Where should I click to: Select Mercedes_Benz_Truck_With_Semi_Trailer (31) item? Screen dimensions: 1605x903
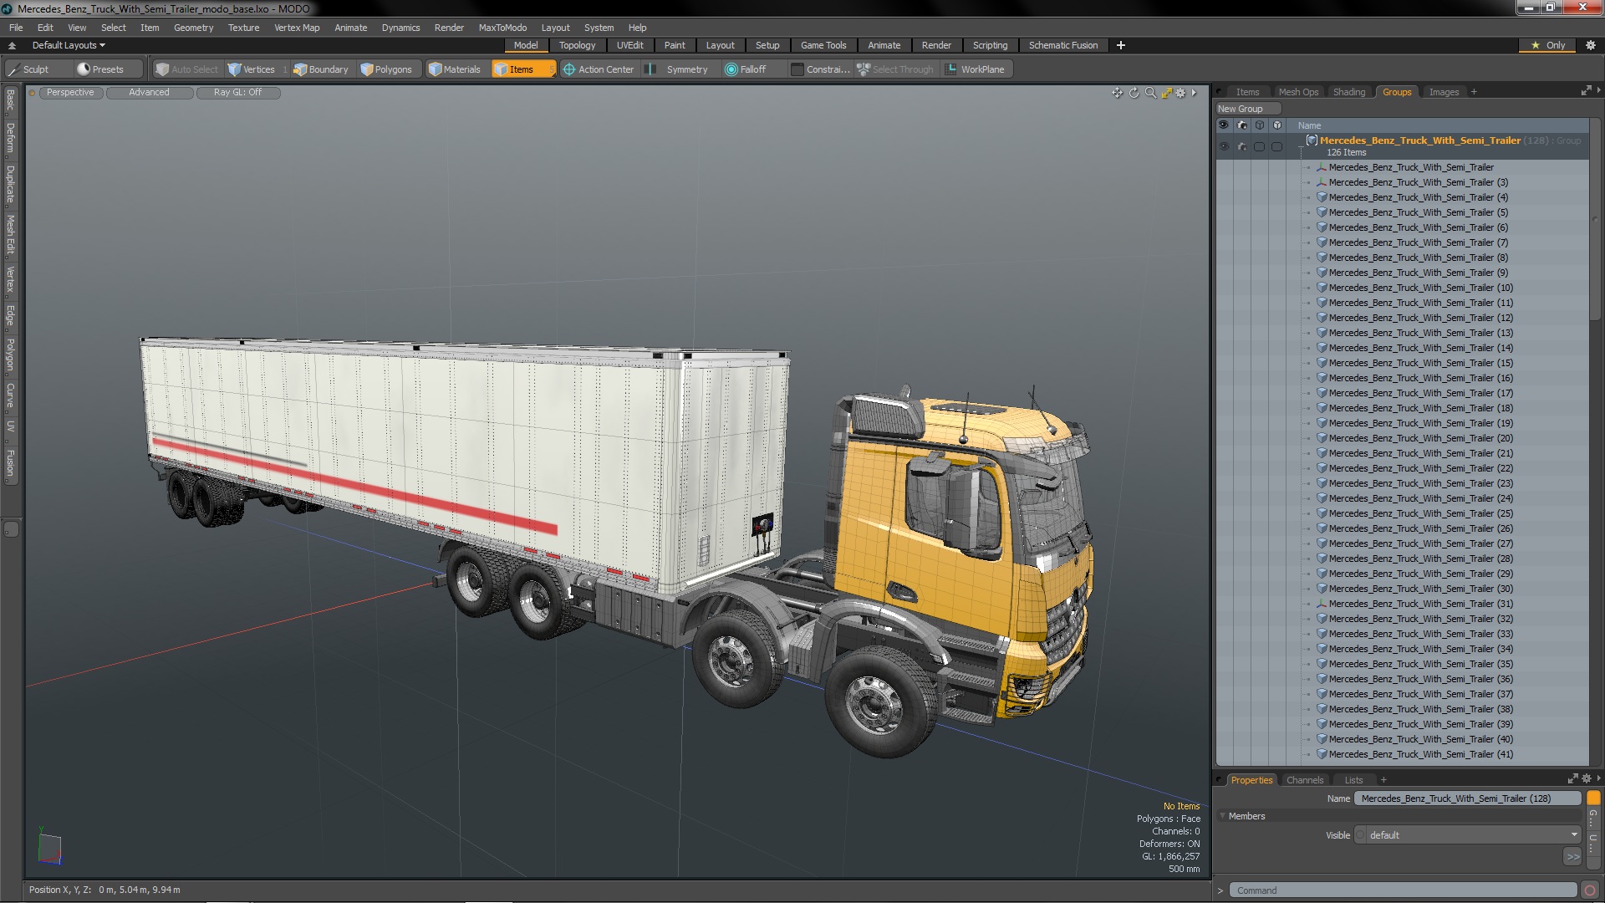coord(1420,604)
